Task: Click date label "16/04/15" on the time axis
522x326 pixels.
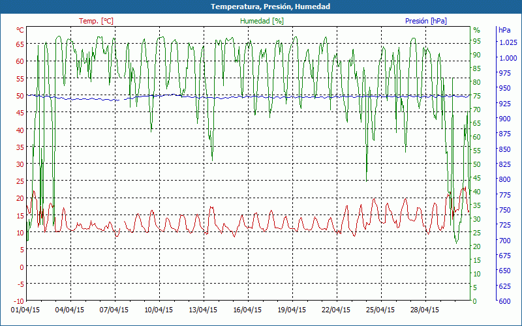Action: pyautogui.click(x=247, y=310)
